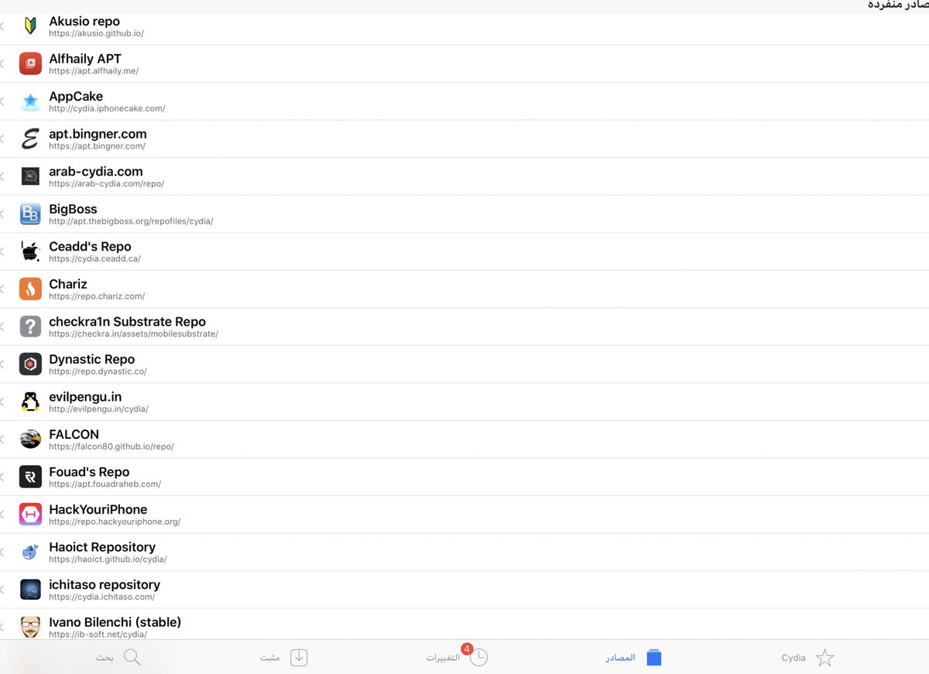Open the Chariz source
929x674 pixels.
click(464, 289)
